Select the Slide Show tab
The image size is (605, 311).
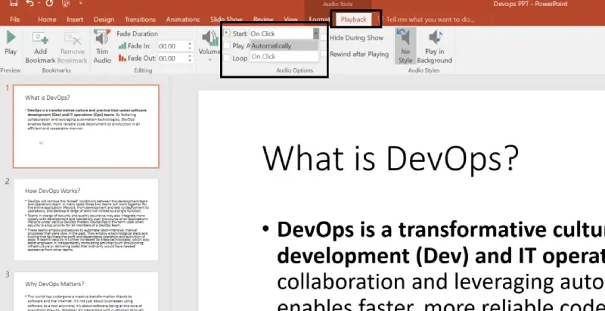(226, 19)
